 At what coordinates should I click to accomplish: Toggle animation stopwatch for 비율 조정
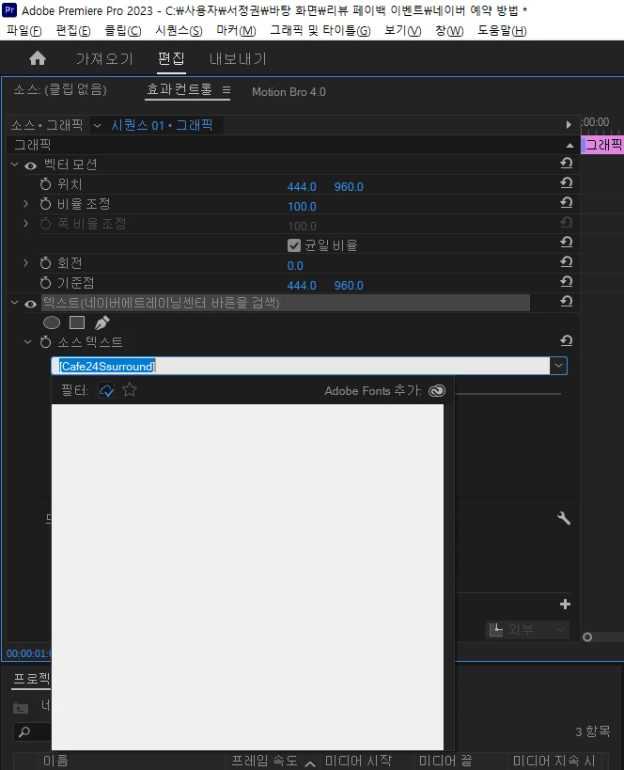point(45,204)
